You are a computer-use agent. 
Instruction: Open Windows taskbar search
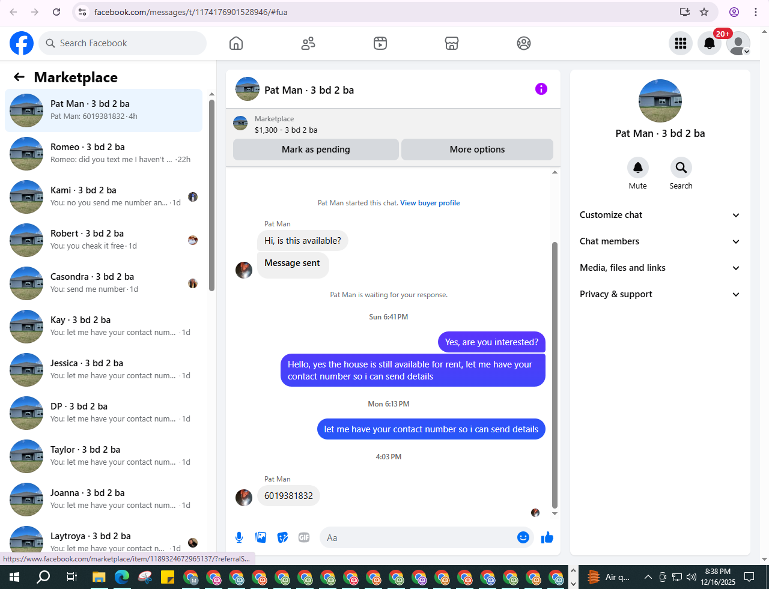coord(43,577)
